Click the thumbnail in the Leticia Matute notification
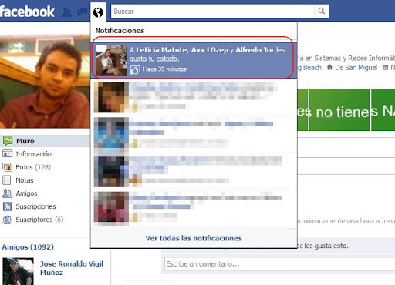Viewport: 395px width, 285px height. [111, 60]
